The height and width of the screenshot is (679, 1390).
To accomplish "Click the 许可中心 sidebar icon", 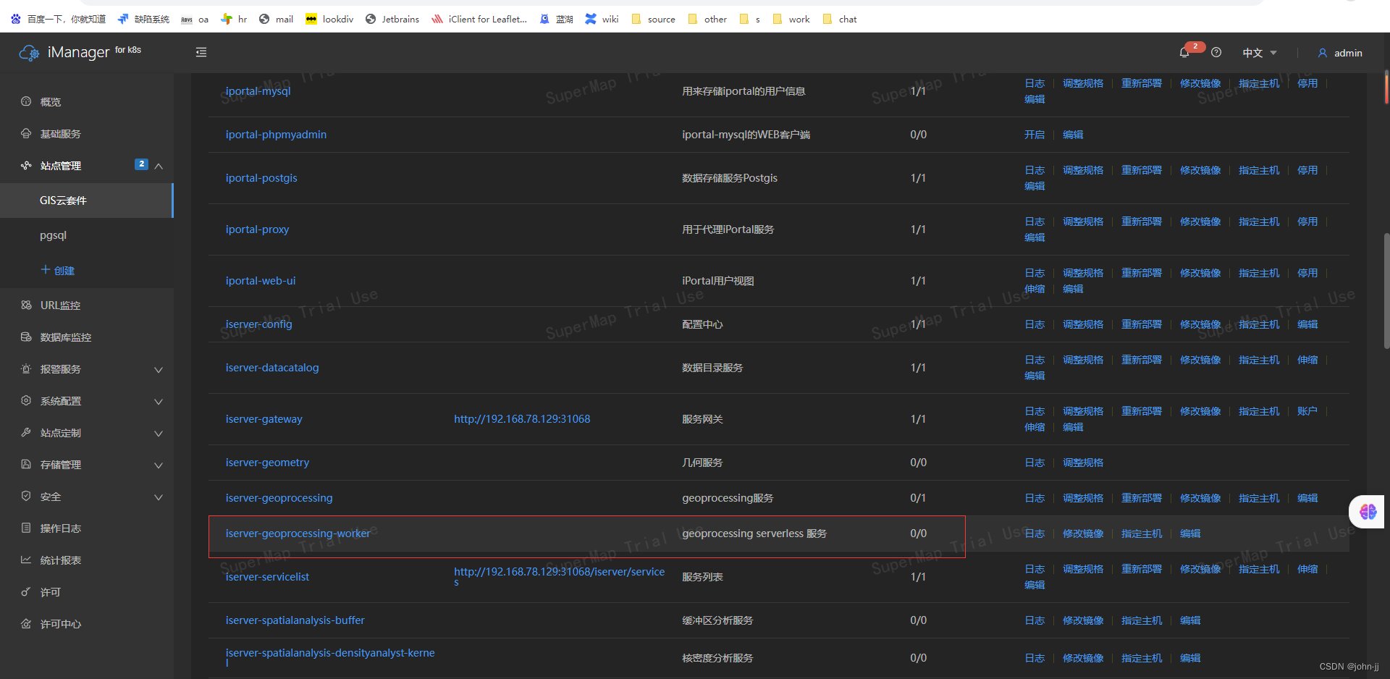I will [x=26, y=623].
